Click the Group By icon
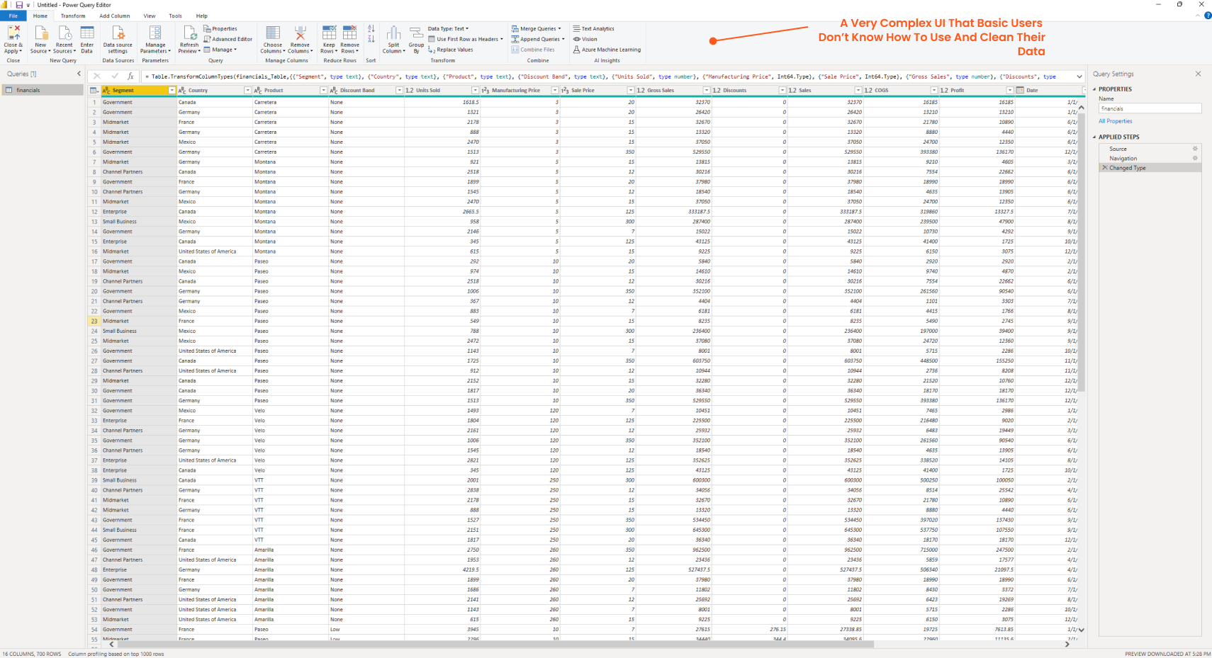The height and width of the screenshot is (658, 1212). click(x=416, y=34)
